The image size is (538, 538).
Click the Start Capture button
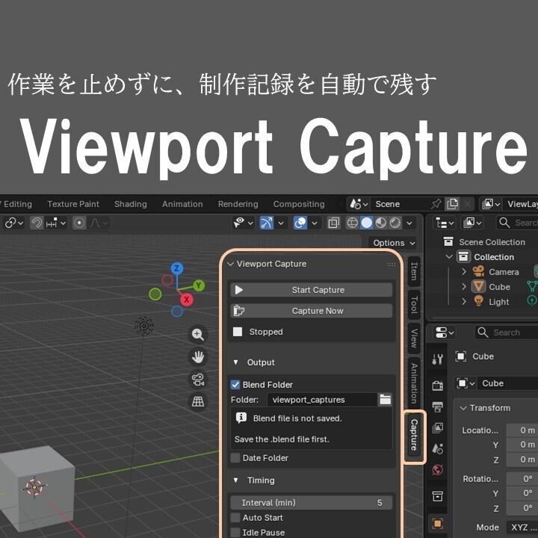(312, 290)
